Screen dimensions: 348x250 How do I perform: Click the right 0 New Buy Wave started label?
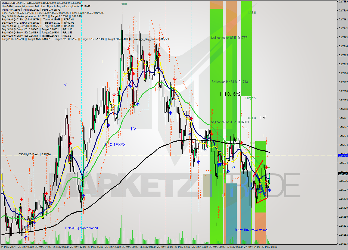coord(251,230)
